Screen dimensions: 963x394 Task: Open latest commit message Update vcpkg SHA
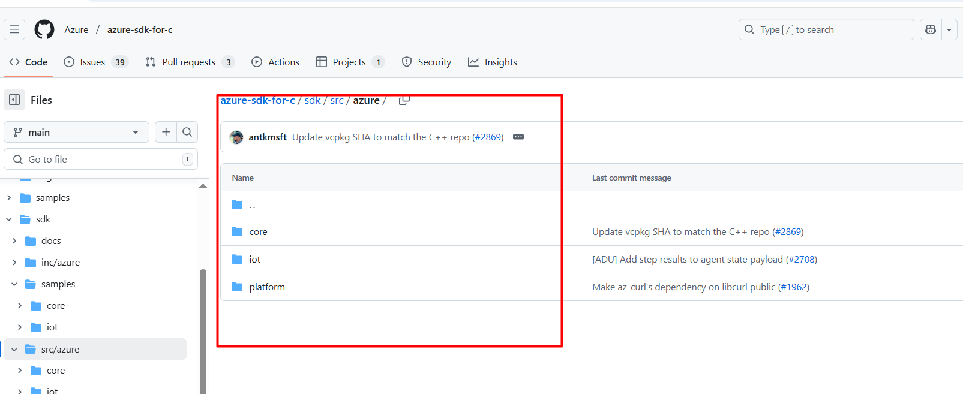(380, 137)
